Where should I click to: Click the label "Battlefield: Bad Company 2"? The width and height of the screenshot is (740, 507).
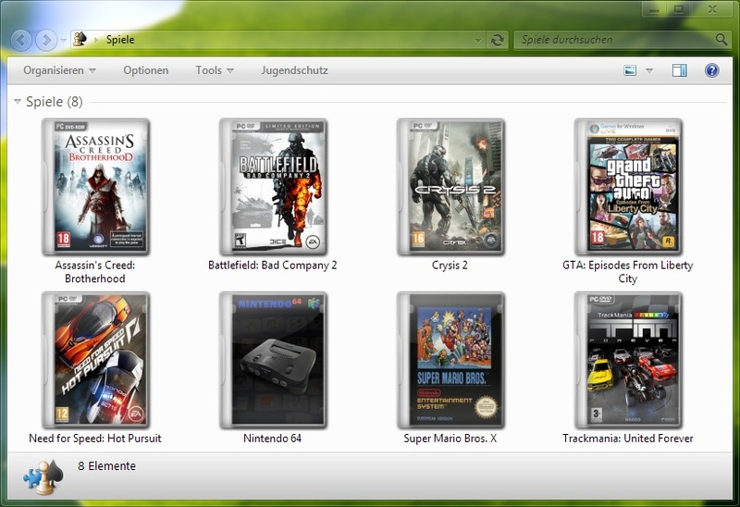pos(272,266)
